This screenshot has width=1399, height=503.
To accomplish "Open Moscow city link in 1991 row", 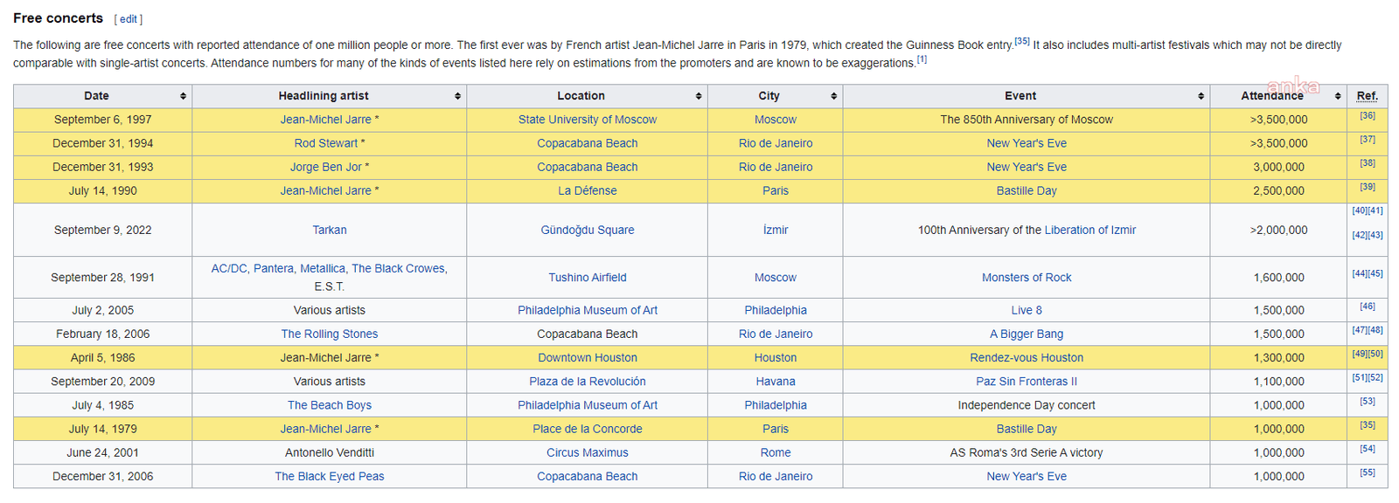I will [x=776, y=278].
